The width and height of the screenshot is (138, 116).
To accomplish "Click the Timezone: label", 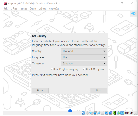I will (x=38, y=63).
